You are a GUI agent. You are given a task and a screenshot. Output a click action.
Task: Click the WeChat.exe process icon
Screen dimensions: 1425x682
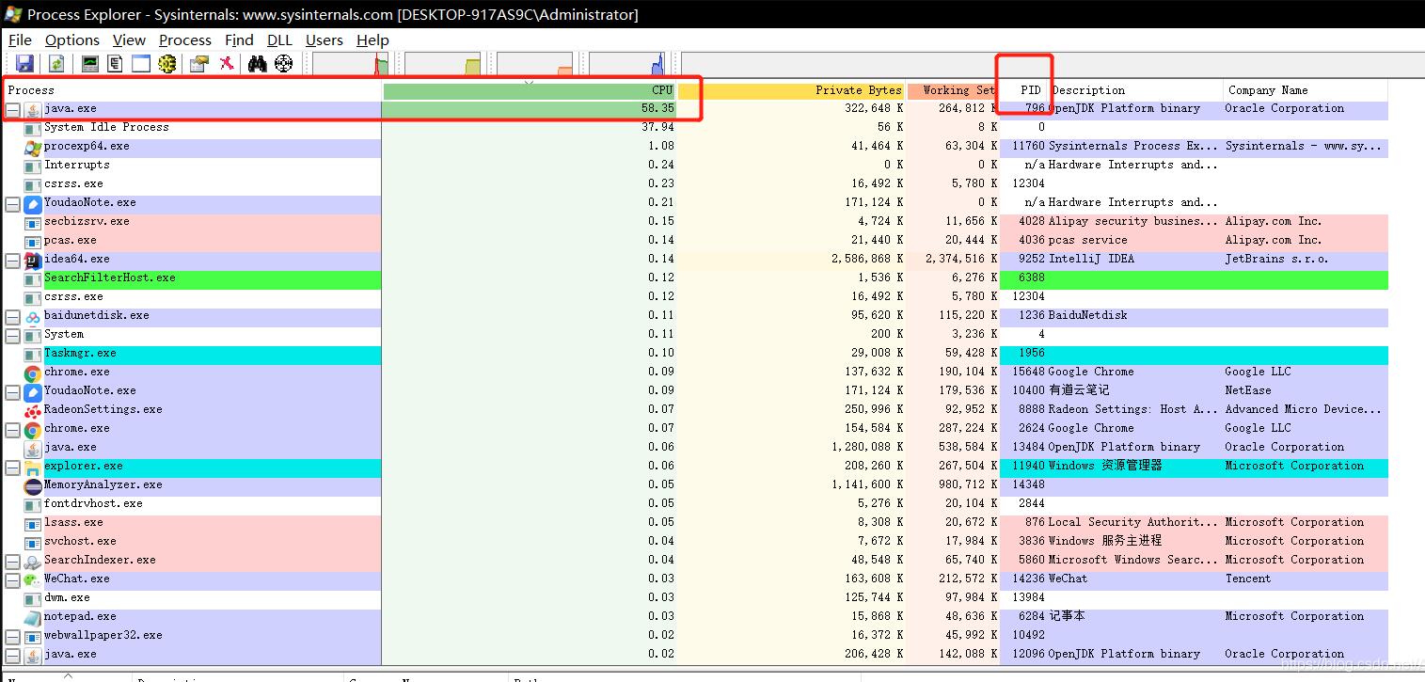click(33, 579)
